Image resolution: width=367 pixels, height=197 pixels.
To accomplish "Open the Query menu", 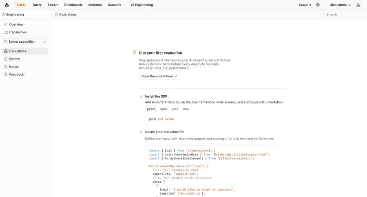I will pyautogui.click(x=37, y=4).
